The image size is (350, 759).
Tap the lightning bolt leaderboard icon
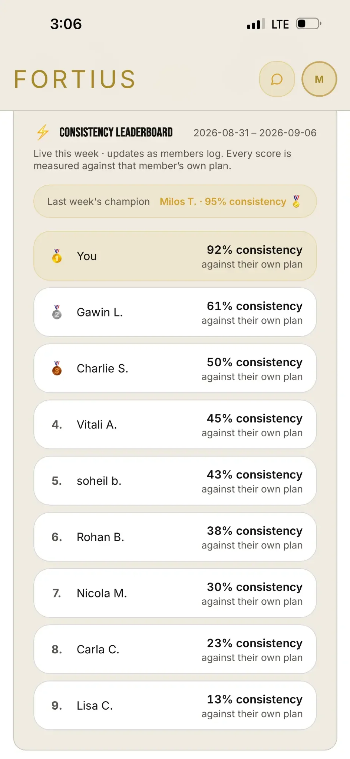pos(43,132)
